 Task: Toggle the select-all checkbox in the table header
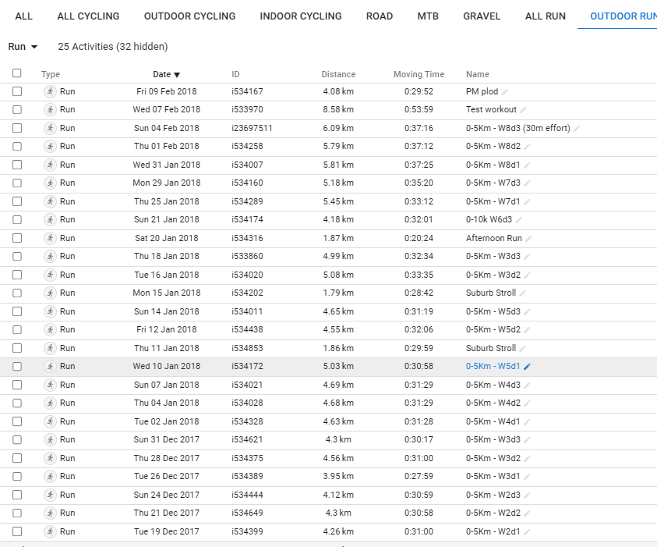[17, 73]
